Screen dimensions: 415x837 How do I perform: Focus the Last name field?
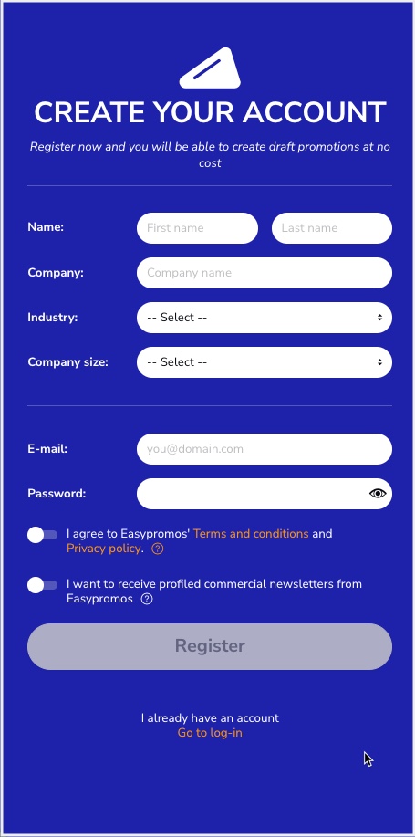tap(332, 228)
